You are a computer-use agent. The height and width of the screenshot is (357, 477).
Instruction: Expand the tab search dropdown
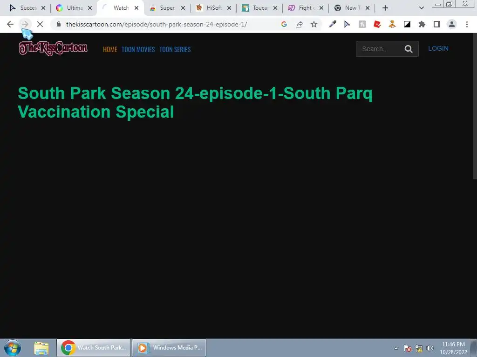tap(421, 8)
